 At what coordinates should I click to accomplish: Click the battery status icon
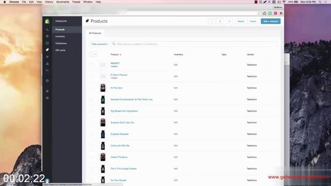point(296,2)
